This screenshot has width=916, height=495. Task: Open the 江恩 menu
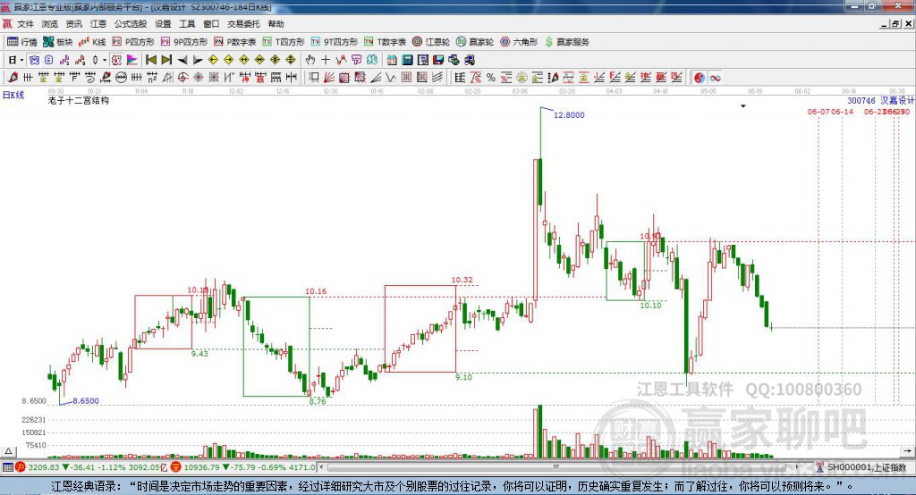98,24
